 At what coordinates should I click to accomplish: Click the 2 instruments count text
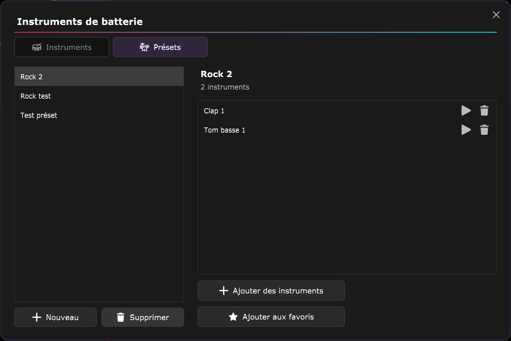coord(225,87)
